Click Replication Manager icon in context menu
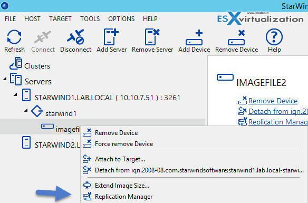 pos(87,196)
